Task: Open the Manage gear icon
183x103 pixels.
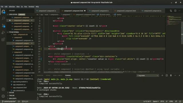Action: [x=3, y=96]
